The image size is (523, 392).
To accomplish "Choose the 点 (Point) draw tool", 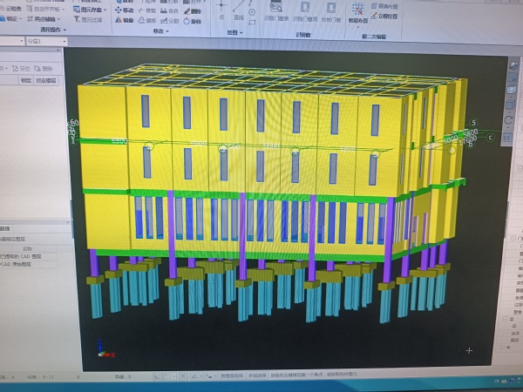I will tap(221, 15).
